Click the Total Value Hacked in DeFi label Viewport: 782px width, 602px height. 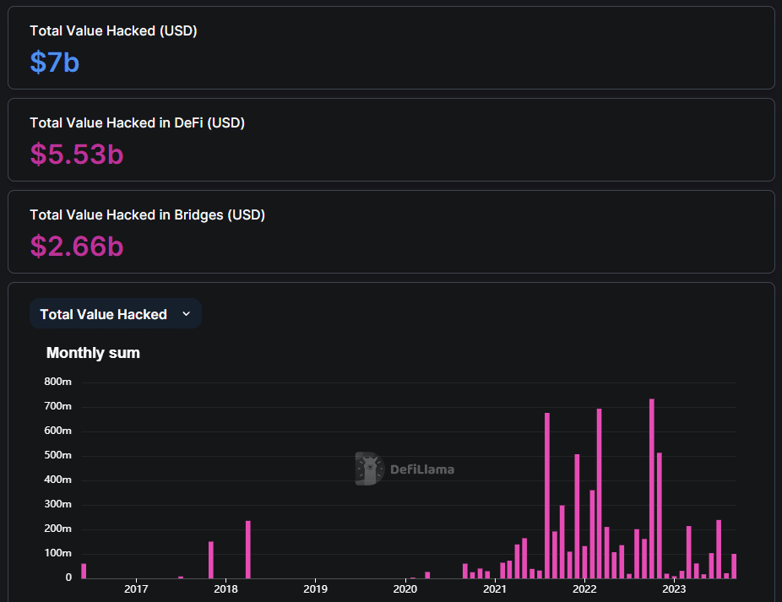coord(137,122)
